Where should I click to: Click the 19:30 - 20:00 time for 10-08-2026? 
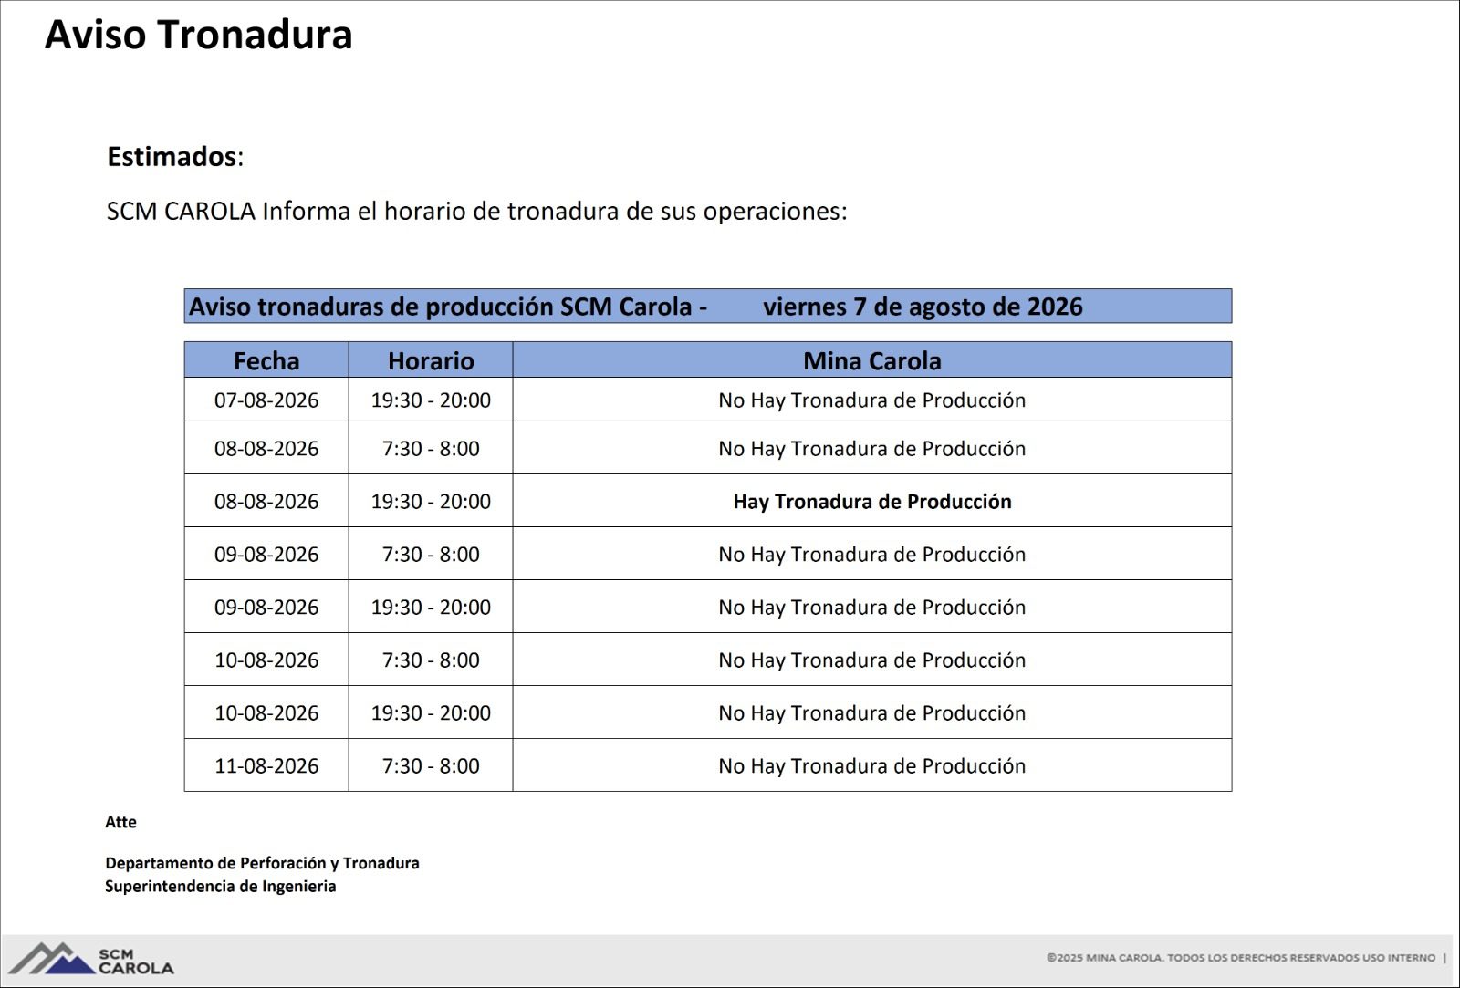pos(431,712)
